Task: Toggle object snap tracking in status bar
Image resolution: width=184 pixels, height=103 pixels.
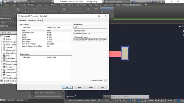Action: [126, 100]
